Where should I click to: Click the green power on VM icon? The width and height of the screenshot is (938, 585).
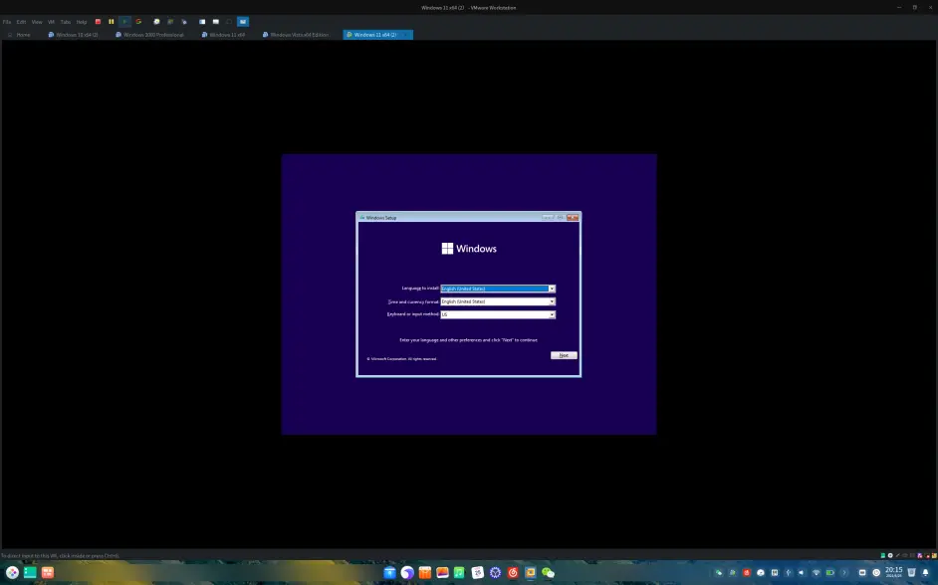click(x=124, y=22)
